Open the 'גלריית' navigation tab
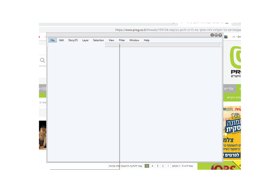 [x=230, y=88]
